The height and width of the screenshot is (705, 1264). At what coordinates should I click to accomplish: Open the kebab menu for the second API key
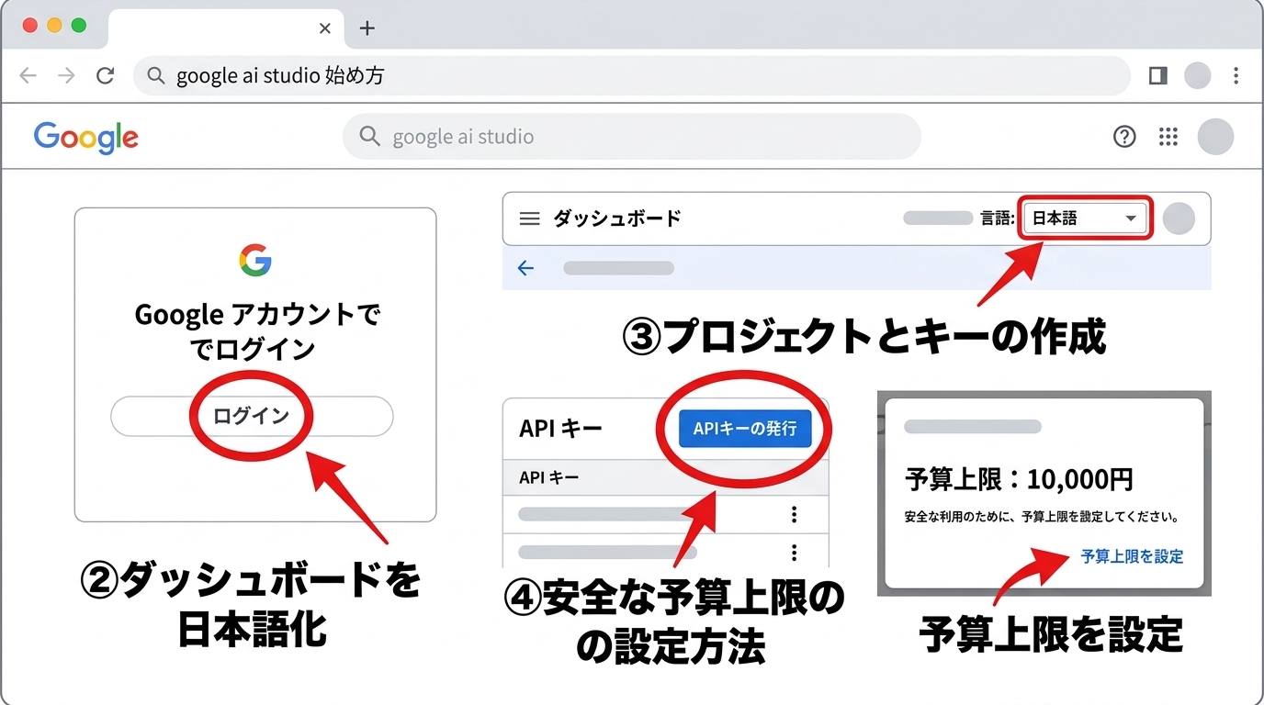793,552
